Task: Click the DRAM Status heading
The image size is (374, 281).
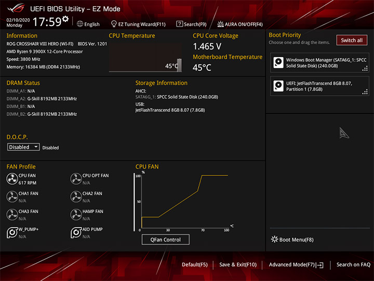Action: coord(23,83)
